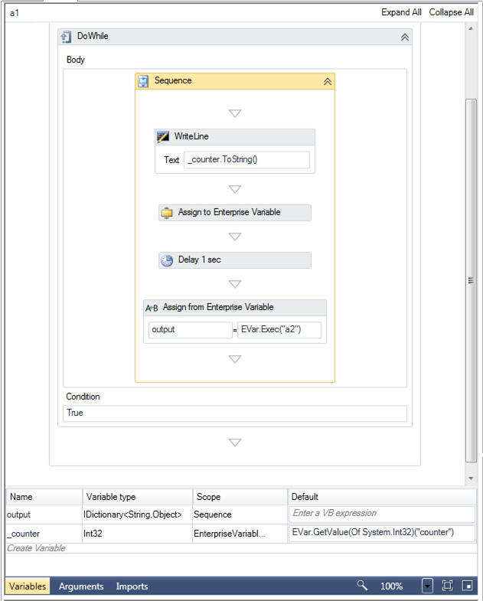
Task: Edit the WriteLine Text expression field
Action: [x=246, y=160]
